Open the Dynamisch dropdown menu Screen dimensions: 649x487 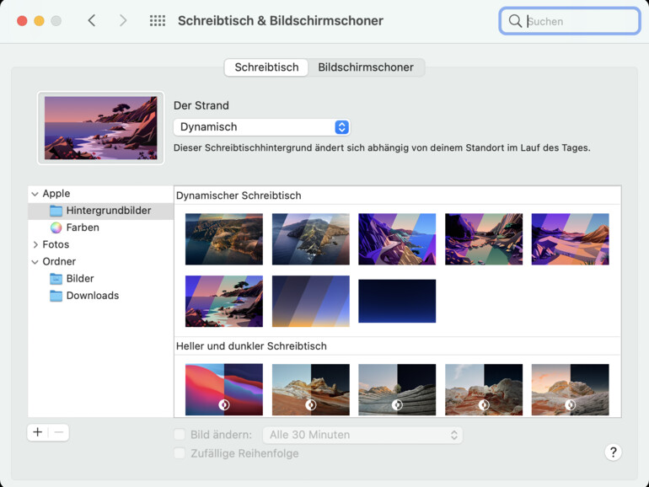262,127
